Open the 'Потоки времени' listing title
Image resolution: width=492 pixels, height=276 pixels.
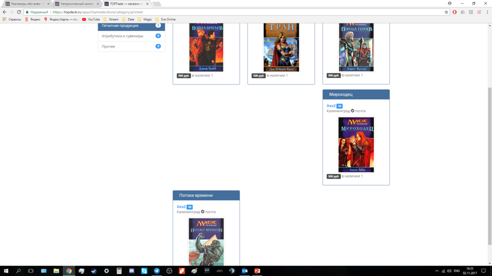pos(196,195)
